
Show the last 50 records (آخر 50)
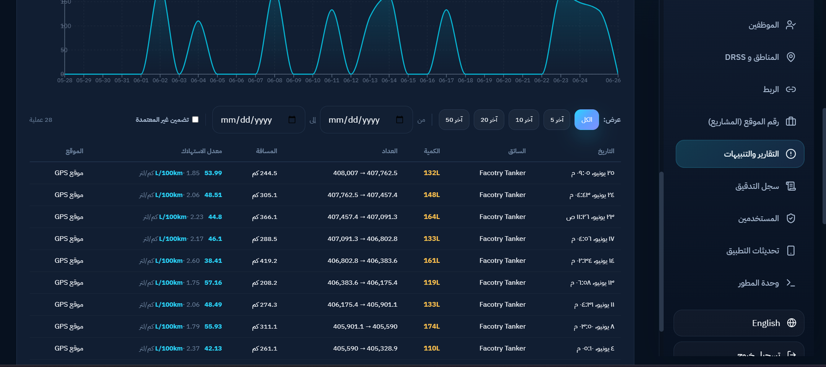click(454, 120)
